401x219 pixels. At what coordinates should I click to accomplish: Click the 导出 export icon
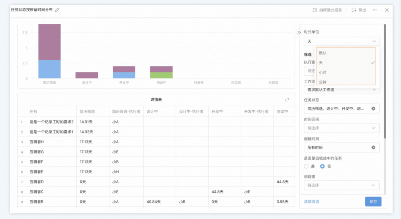[x=354, y=10]
